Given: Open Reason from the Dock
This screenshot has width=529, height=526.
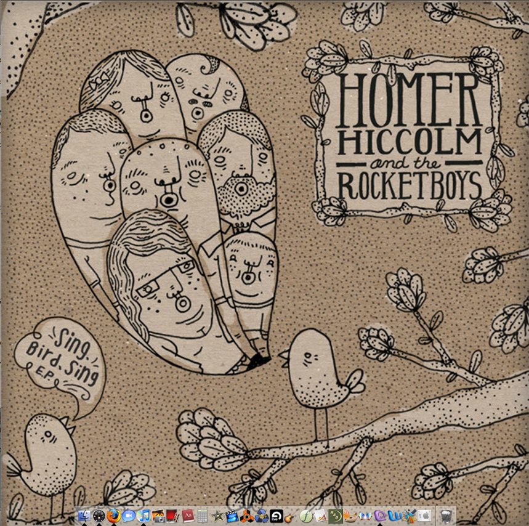Looking at the screenshot, I should pyautogui.click(x=247, y=516).
